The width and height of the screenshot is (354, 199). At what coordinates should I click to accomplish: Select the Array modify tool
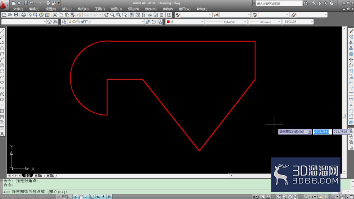351,54
